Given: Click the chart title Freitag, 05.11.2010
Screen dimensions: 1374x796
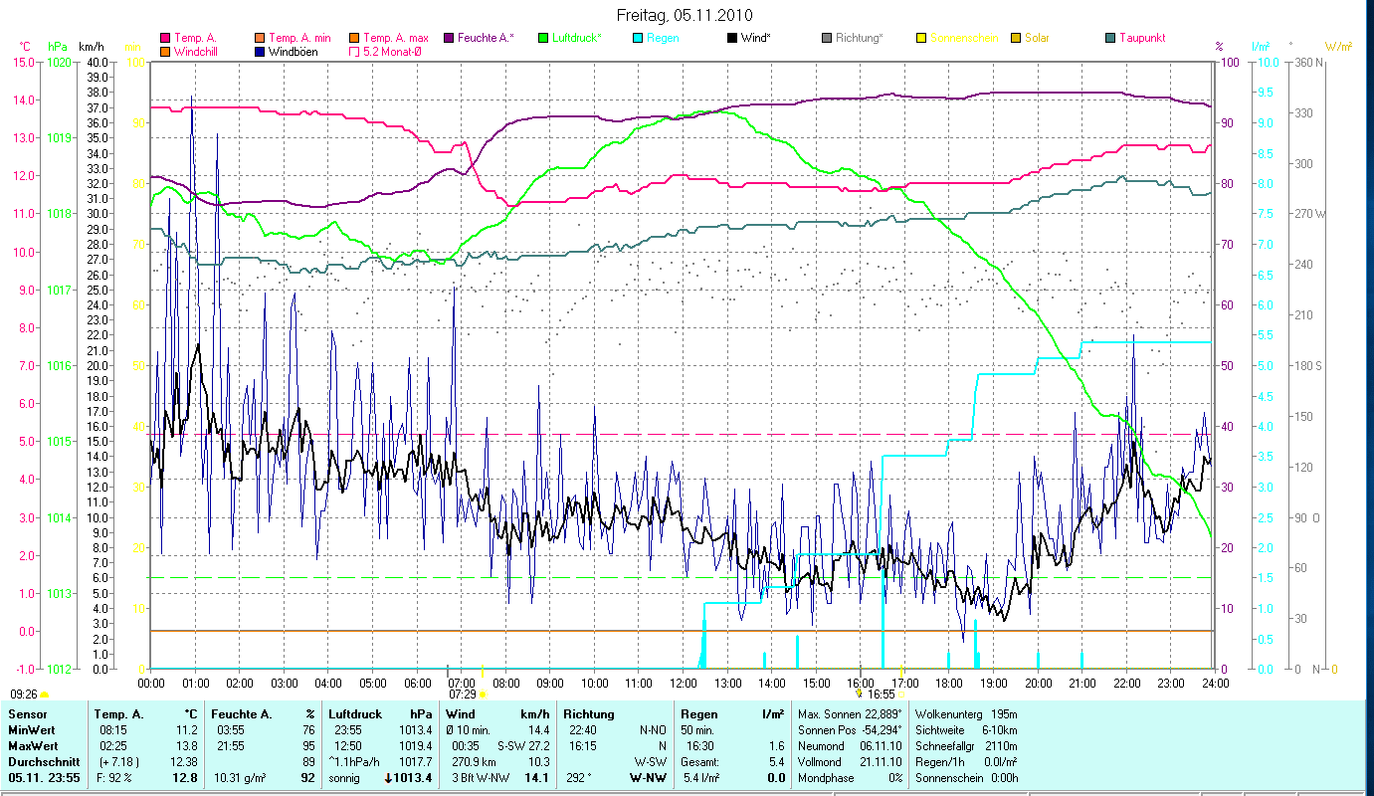Looking at the screenshot, I should tap(685, 15).
